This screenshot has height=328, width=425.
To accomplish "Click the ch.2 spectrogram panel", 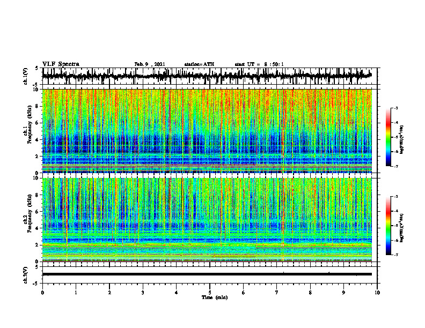I will 207,220.
